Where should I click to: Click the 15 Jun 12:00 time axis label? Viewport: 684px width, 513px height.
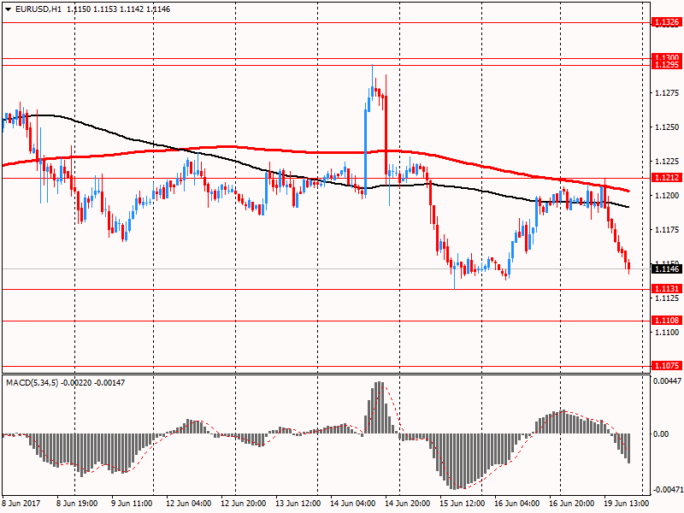pos(462,504)
